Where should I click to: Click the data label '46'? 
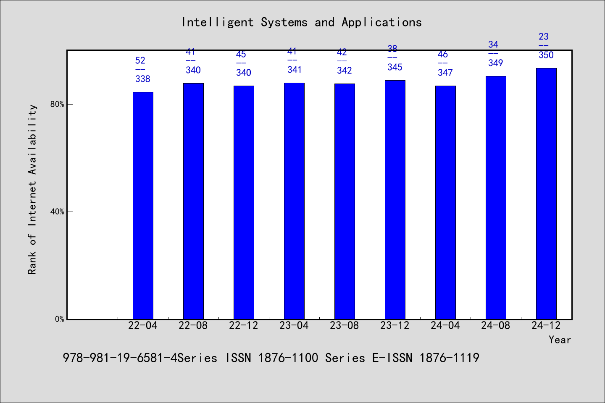[442, 54]
